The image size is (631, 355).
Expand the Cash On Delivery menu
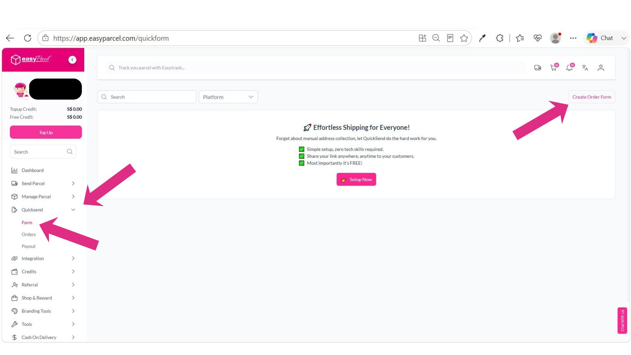pyautogui.click(x=43, y=337)
